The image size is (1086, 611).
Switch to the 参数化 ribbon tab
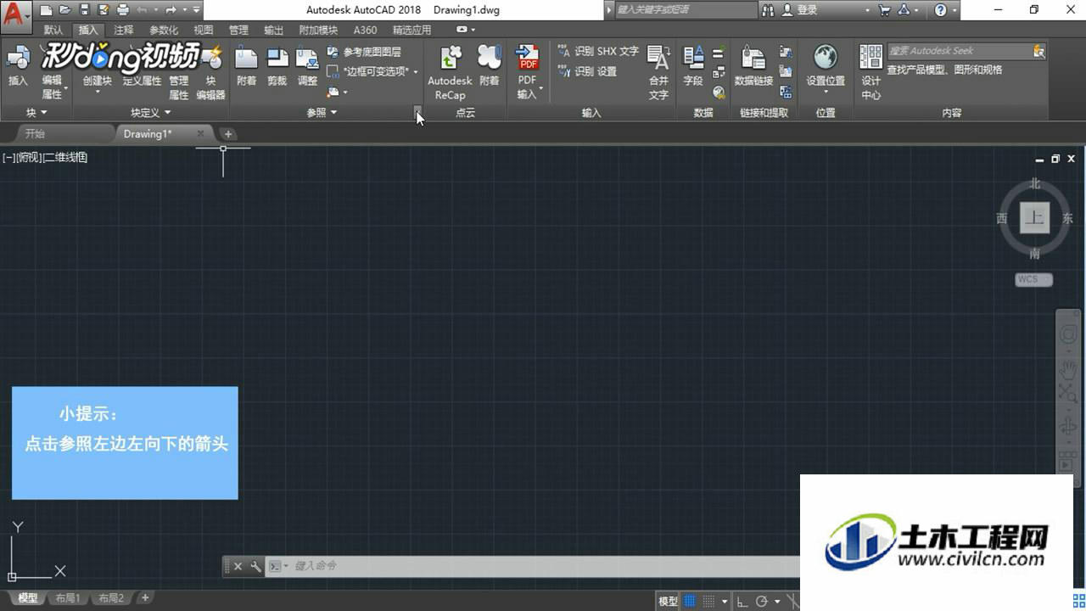click(x=164, y=30)
